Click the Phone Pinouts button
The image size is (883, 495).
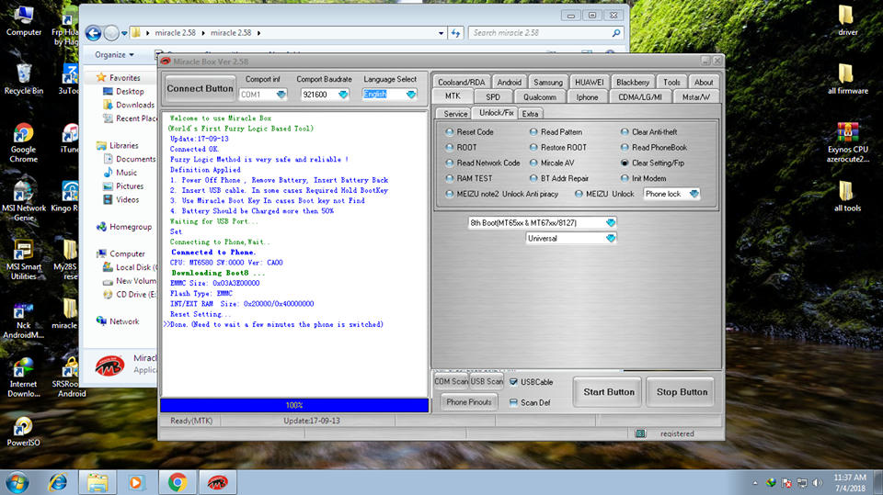click(x=468, y=402)
